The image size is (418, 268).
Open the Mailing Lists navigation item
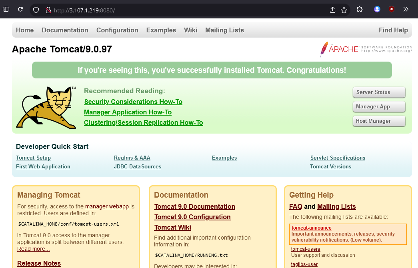[x=224, y=30]
